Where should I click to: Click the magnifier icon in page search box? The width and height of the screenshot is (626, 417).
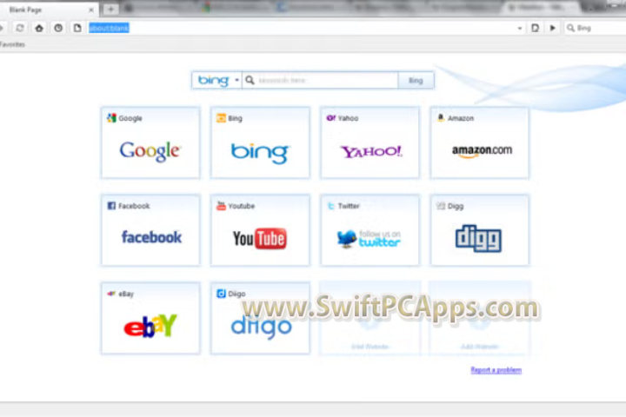pos(250,80)
